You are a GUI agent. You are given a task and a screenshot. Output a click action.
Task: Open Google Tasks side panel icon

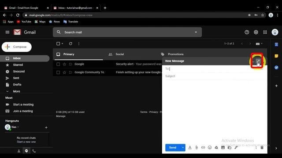(276, 68)
